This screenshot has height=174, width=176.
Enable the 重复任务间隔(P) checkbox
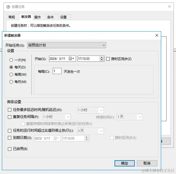9,117
